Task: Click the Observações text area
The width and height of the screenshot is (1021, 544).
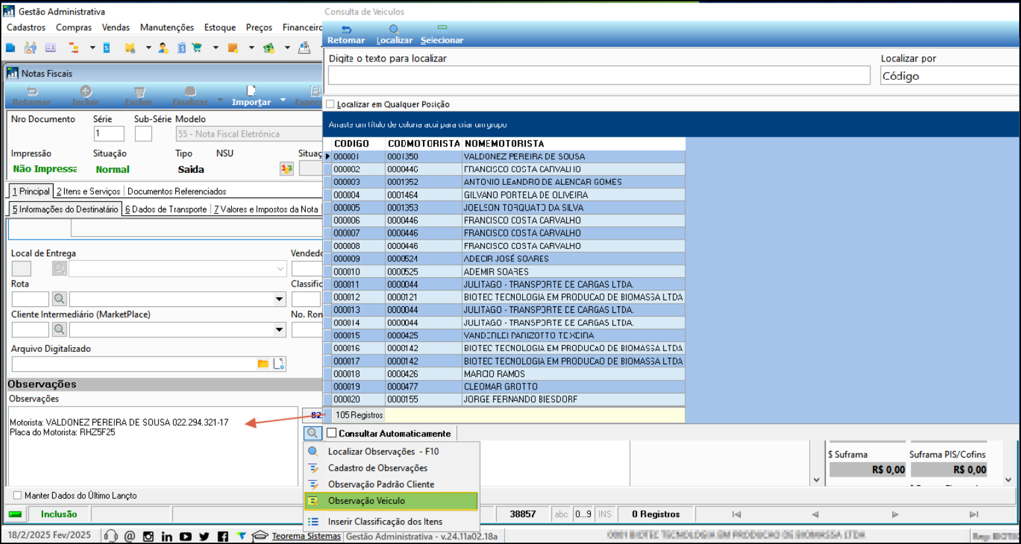Action: coord(153,446)
